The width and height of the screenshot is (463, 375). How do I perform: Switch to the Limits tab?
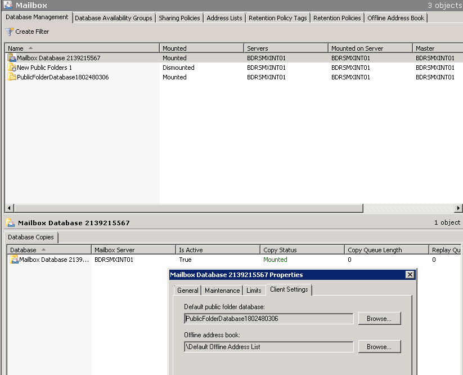coord(254,290)
